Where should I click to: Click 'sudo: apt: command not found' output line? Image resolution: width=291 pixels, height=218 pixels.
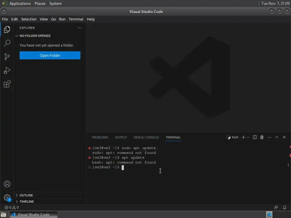[x=124, y=153]
